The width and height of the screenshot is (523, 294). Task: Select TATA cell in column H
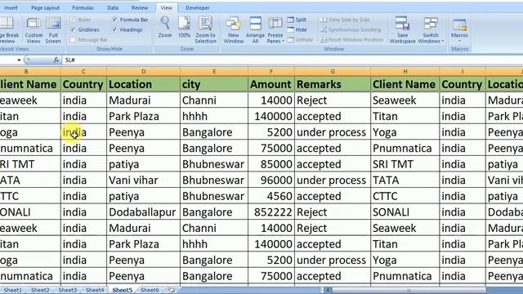pos(405,180)
